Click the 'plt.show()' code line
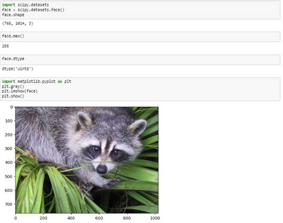Screen dimensions: 283x223 pos(13,96)
